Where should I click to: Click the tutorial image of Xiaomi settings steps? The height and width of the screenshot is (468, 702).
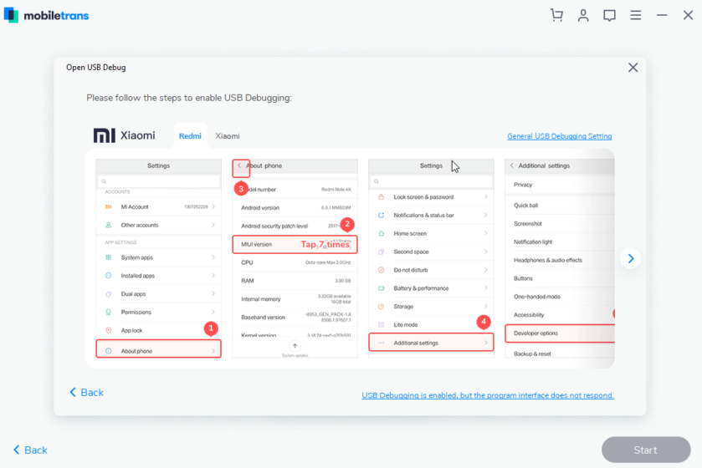coord(350,258)
